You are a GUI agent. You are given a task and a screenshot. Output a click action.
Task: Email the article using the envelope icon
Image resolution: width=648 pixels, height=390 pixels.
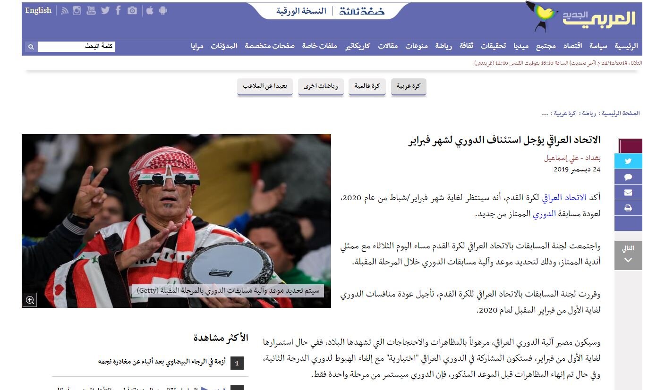pos(628,192)
